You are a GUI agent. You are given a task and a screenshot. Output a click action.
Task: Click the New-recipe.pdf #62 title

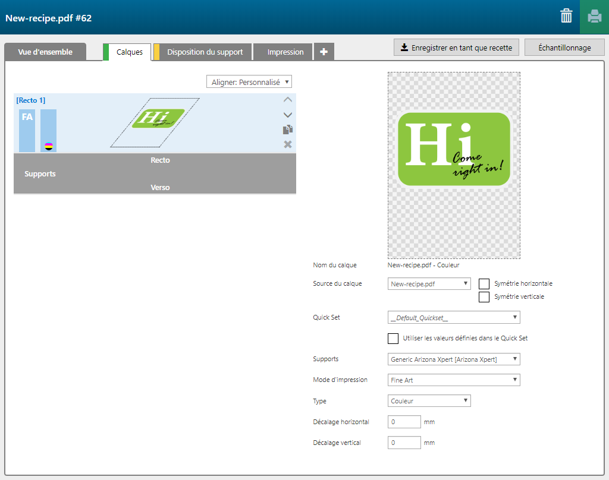coord(49,18)
